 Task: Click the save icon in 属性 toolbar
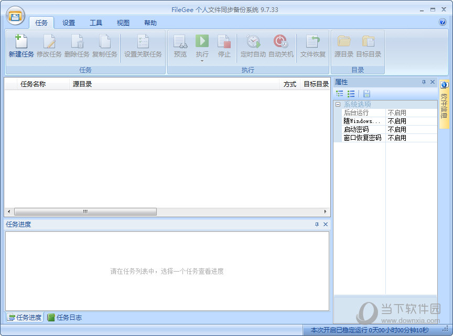point(366,94)
